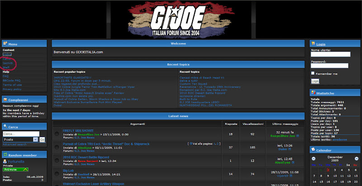This screenshot has height=186, width=362.
Task: Click the calendar icon in the Calendar header
Action: pyautogui.click(x=313, y=149)
